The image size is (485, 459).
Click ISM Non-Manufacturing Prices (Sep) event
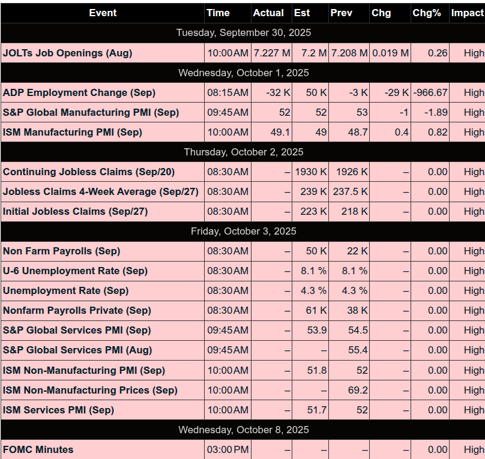(x=90, y=390)
